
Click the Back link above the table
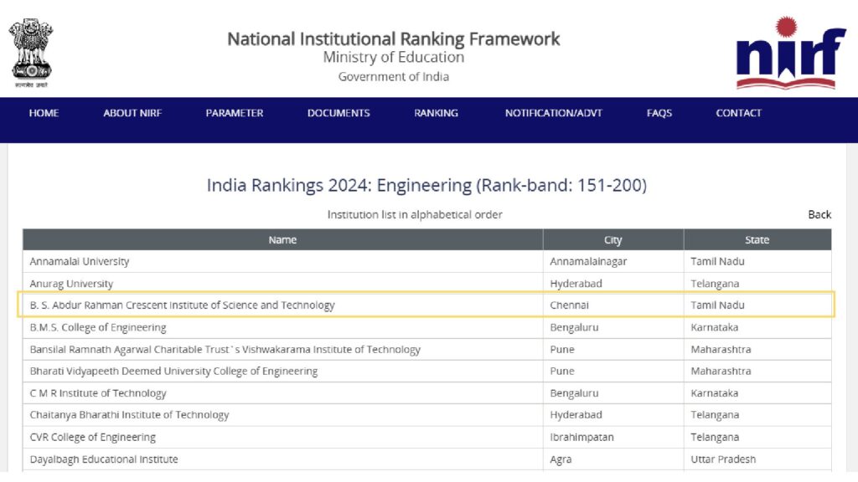coord(819,214)
